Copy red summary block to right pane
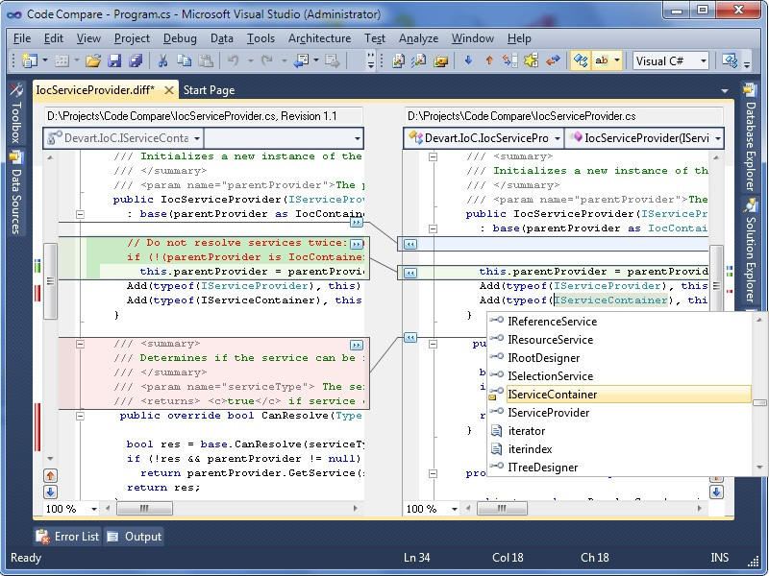 (x=357, y=345)
